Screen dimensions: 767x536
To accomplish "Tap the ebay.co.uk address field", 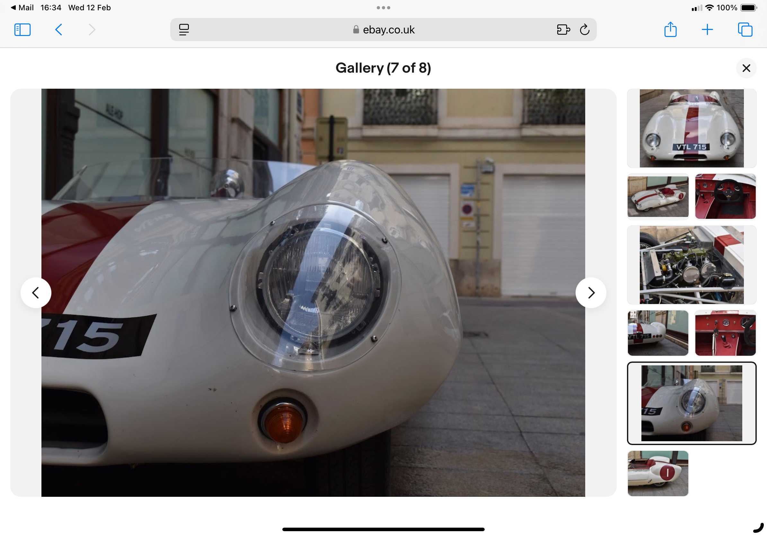I will click(x=384, y=30).
